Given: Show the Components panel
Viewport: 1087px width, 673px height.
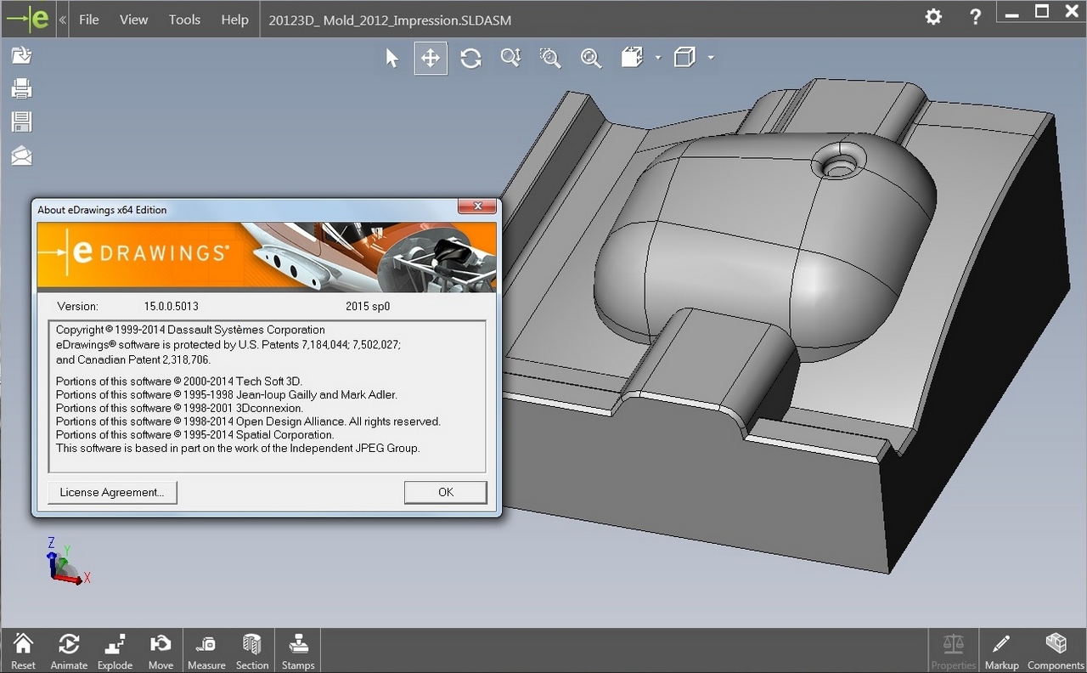Looking at the screenshot, I should tap(1055, 651).
